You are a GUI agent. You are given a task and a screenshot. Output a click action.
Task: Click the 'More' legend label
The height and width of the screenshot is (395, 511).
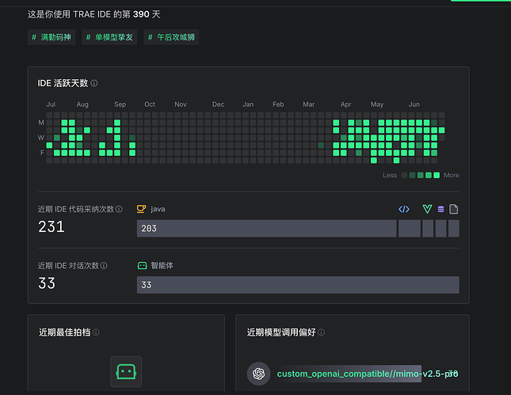(x=452, y=175)
